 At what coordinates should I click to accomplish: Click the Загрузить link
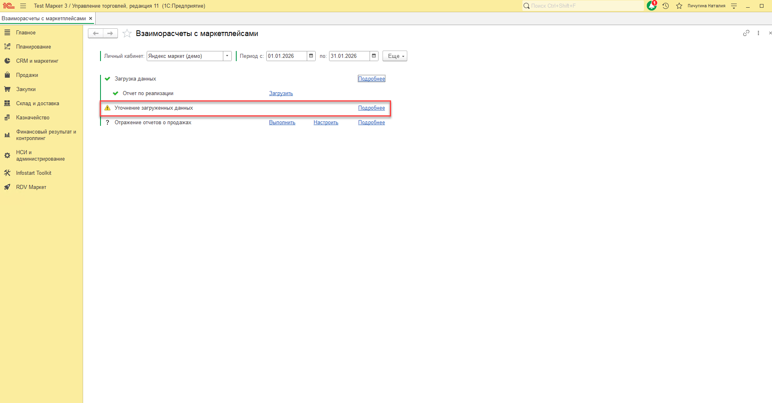point(281,93)
